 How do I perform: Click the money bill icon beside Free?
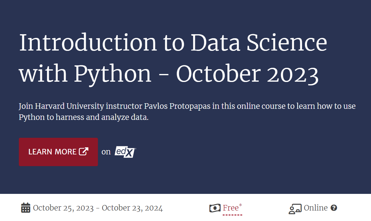(215, 208)
